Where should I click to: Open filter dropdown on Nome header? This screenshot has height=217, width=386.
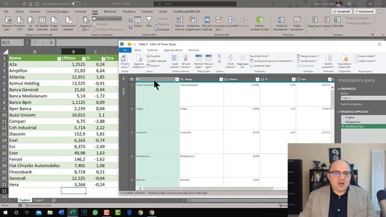click(59, 58)
